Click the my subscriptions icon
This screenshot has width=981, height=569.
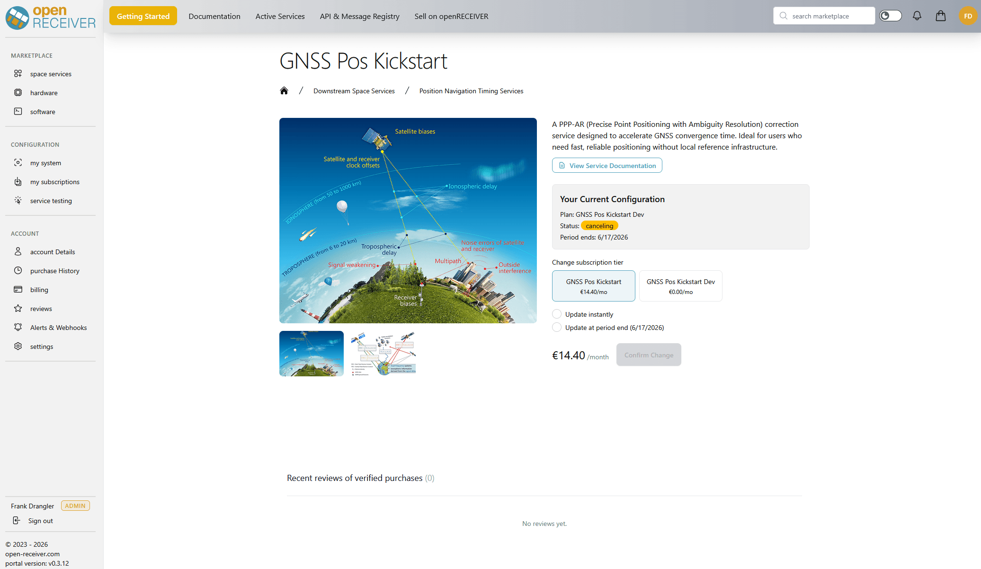coord(18,181)
